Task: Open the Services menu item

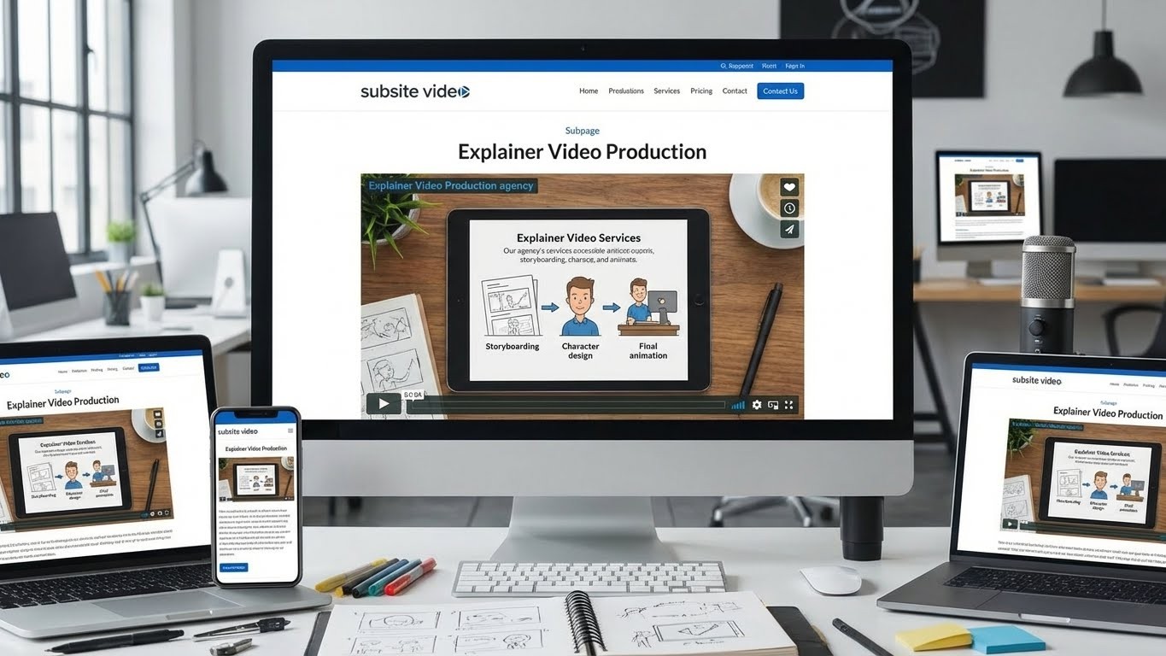Action: [x=666, y=91]
